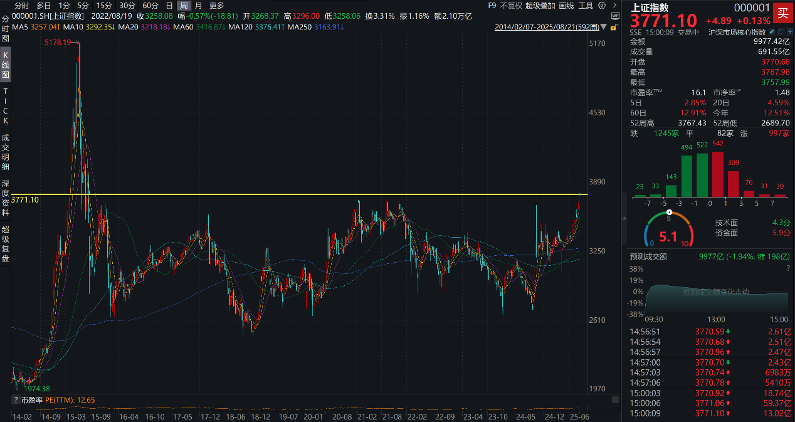Image resolution: width=795 pixels, height=422 pixels.
Task: Select the 60分 period tab
Action: (150, 6)
